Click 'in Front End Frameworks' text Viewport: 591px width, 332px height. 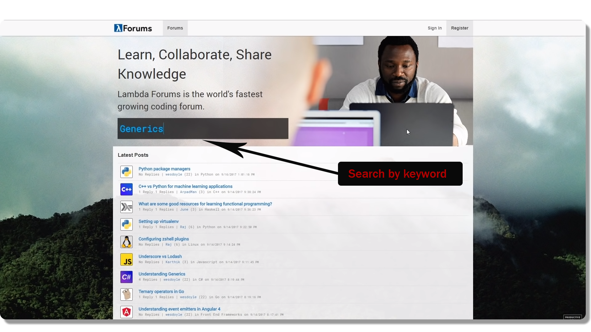[x=218, y=315]
